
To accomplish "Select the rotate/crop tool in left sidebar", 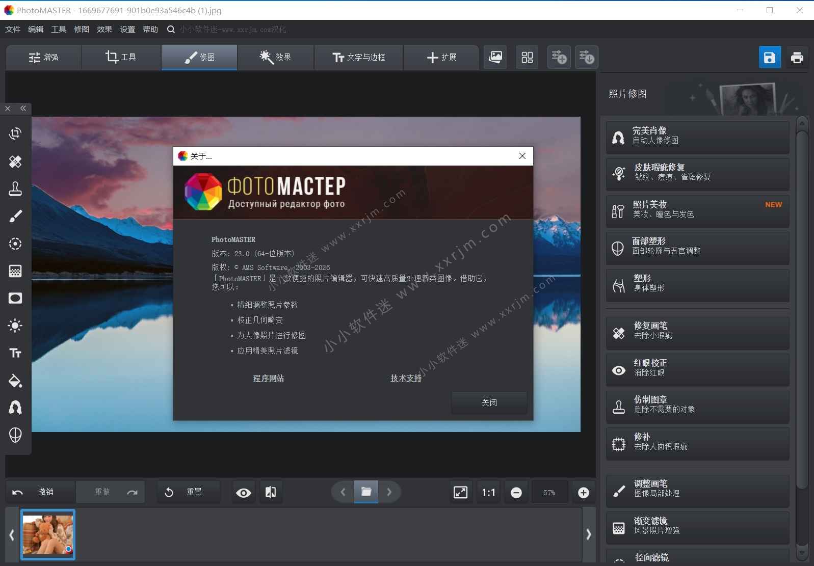I will (15, 133).
